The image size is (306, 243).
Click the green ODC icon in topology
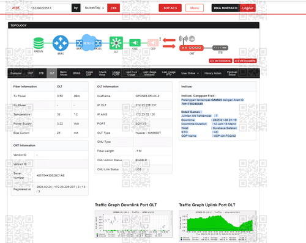click(135, 43)
